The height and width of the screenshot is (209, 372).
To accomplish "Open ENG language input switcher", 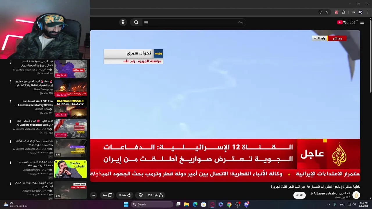I will (x=342, y=204).
